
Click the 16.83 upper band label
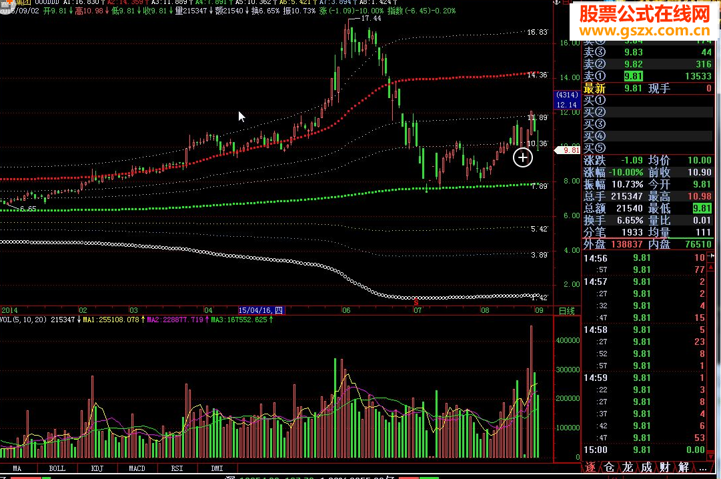(x=537, y=32)
